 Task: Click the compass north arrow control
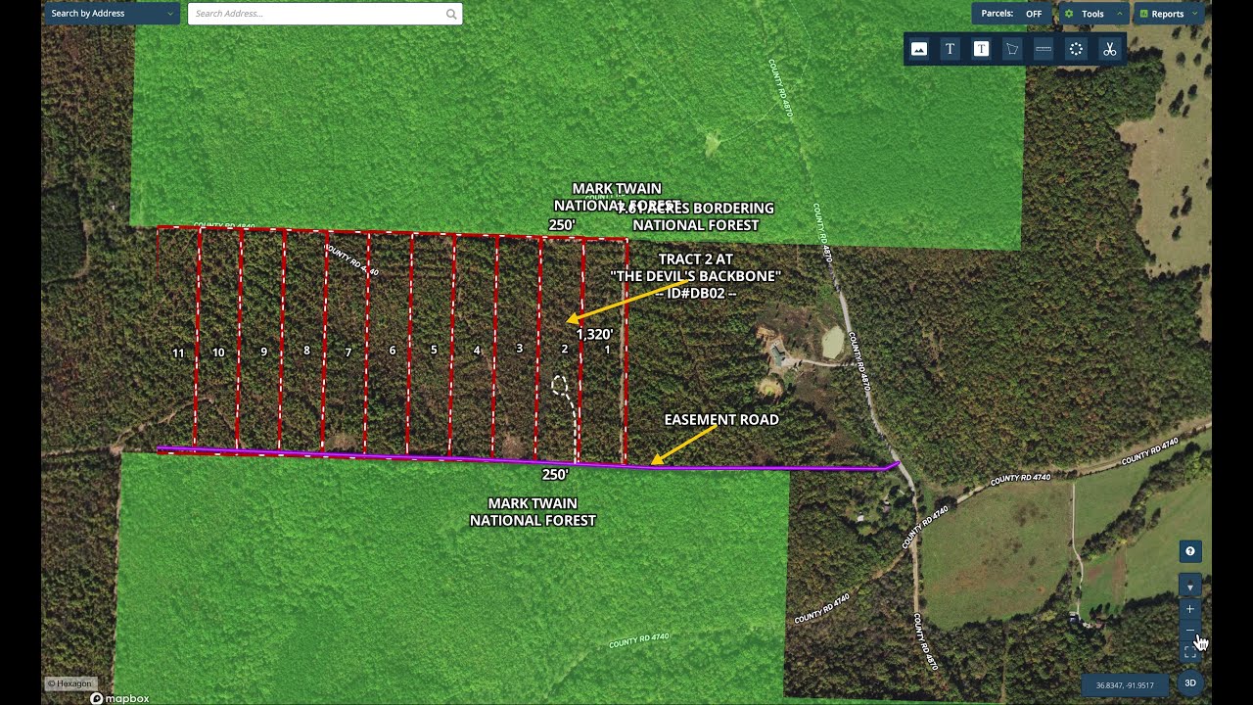pos(1190,587)
